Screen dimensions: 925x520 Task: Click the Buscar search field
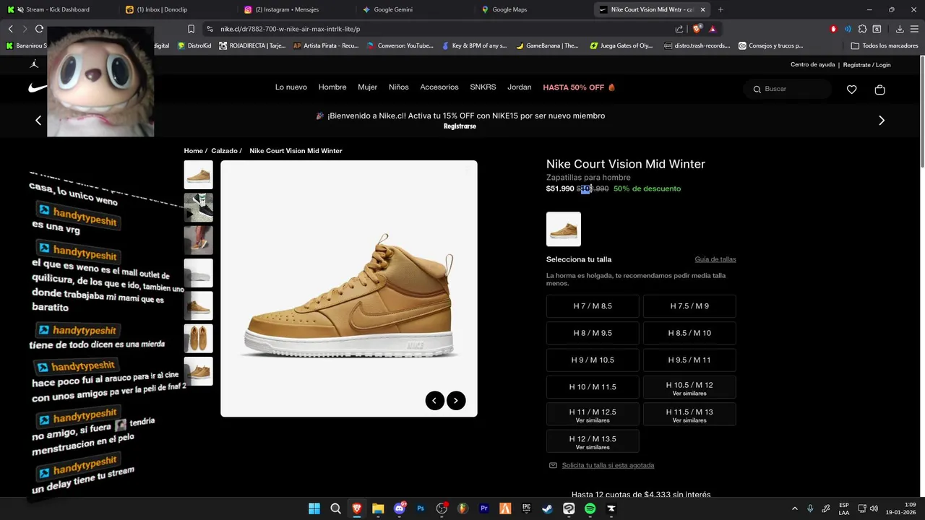[788, 89]
